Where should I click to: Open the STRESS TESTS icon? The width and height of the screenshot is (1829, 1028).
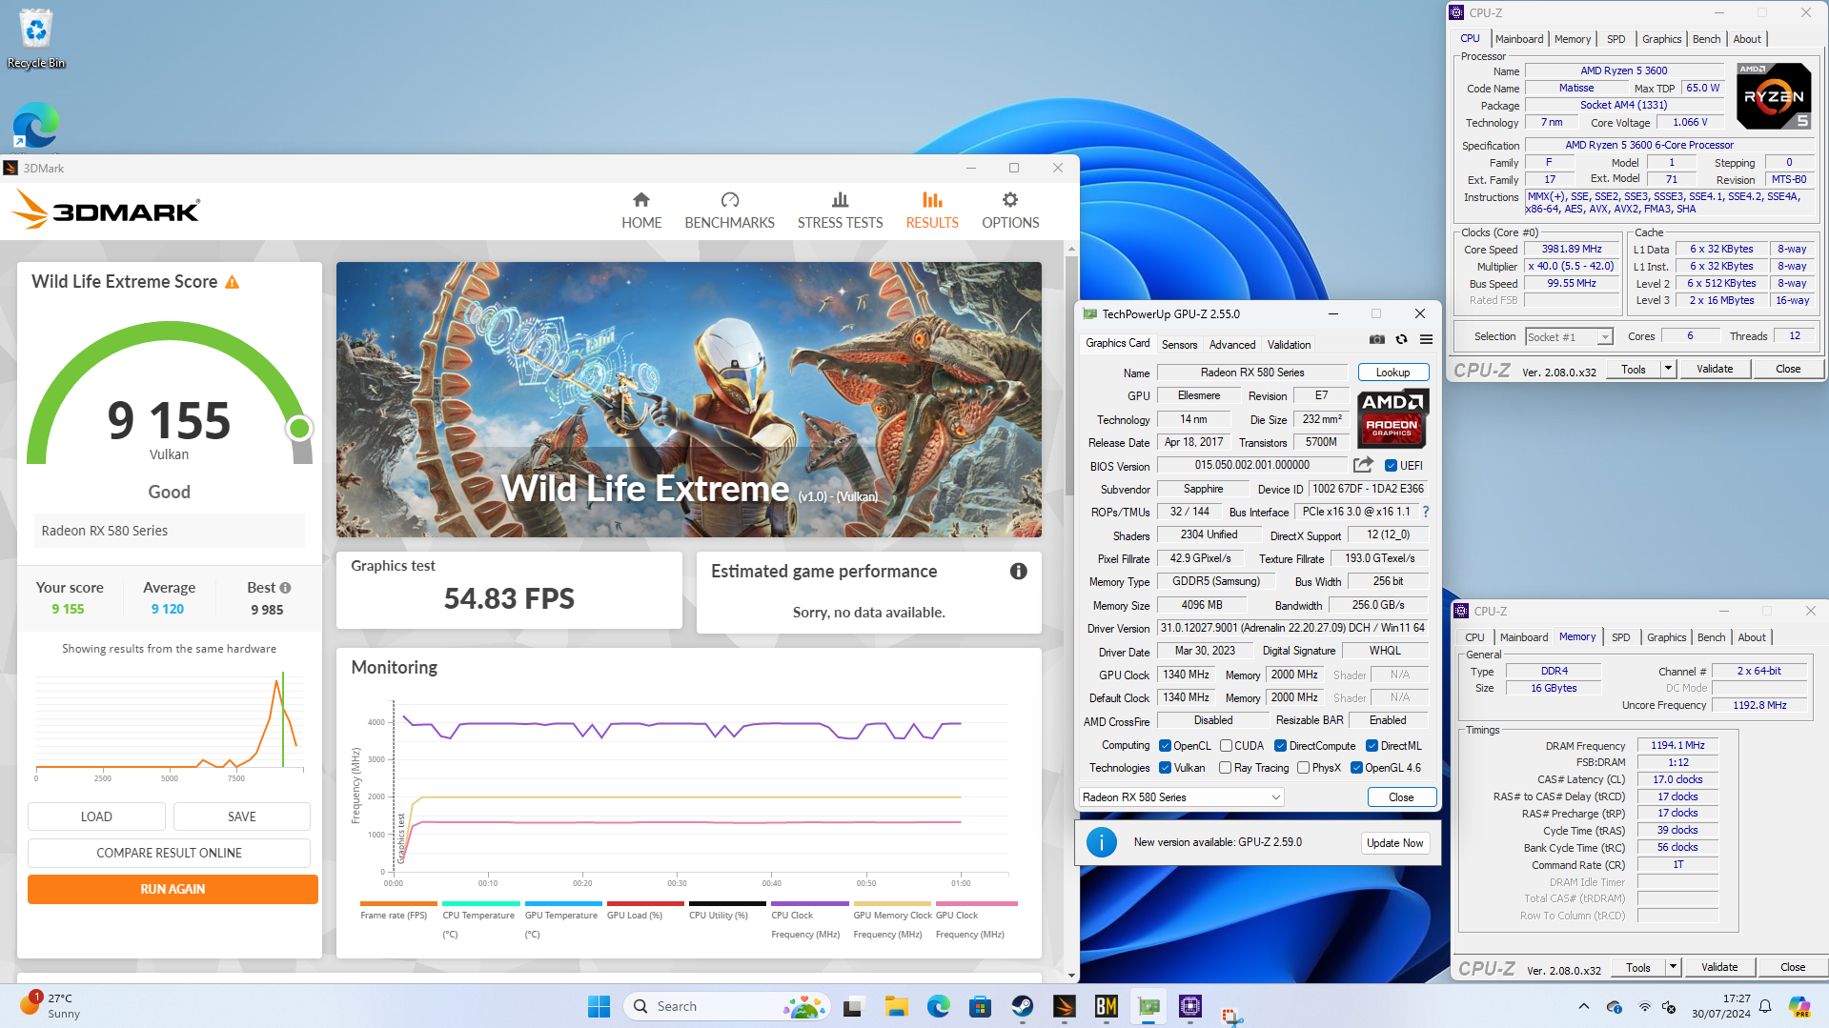tap(840, 200)
